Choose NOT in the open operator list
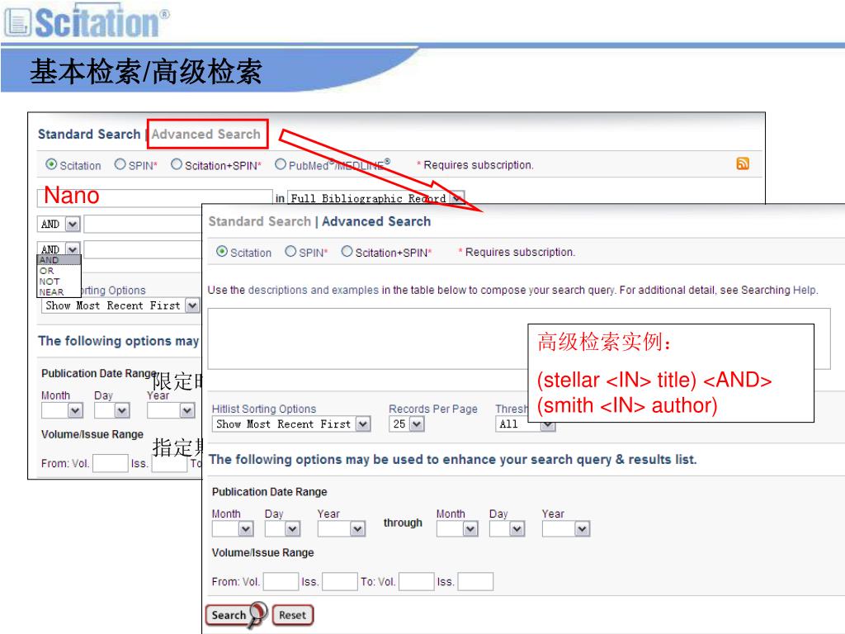Screen dimensions: 845x634 (x=59, y=282)
